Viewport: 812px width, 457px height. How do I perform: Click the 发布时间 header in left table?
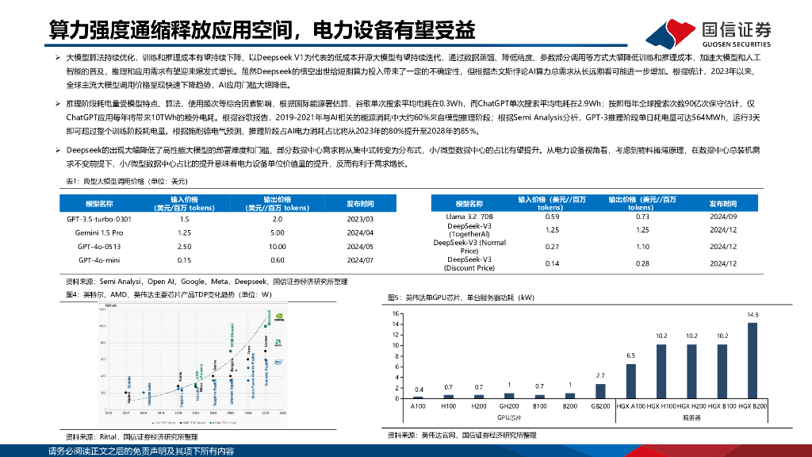coord(360,204)
